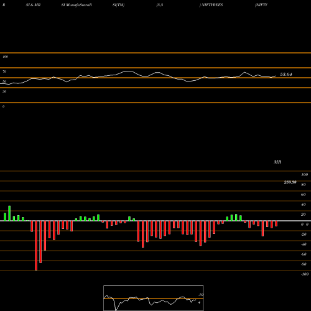Click the -60 label on MR scale
The width and height of the screenshot is (311, 311).
[304, 254]
